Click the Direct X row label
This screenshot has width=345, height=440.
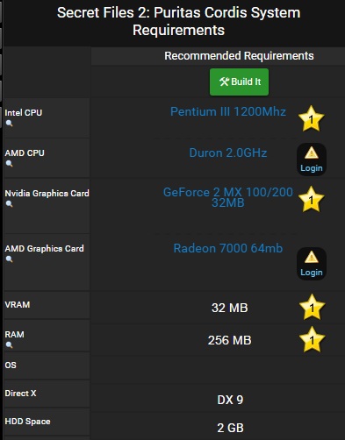click(x=20, y=394)
